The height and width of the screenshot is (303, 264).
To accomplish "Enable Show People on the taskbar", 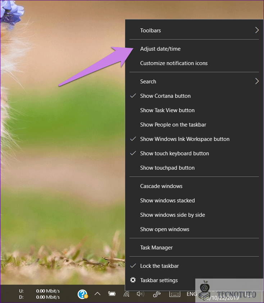I will [194, 124].
